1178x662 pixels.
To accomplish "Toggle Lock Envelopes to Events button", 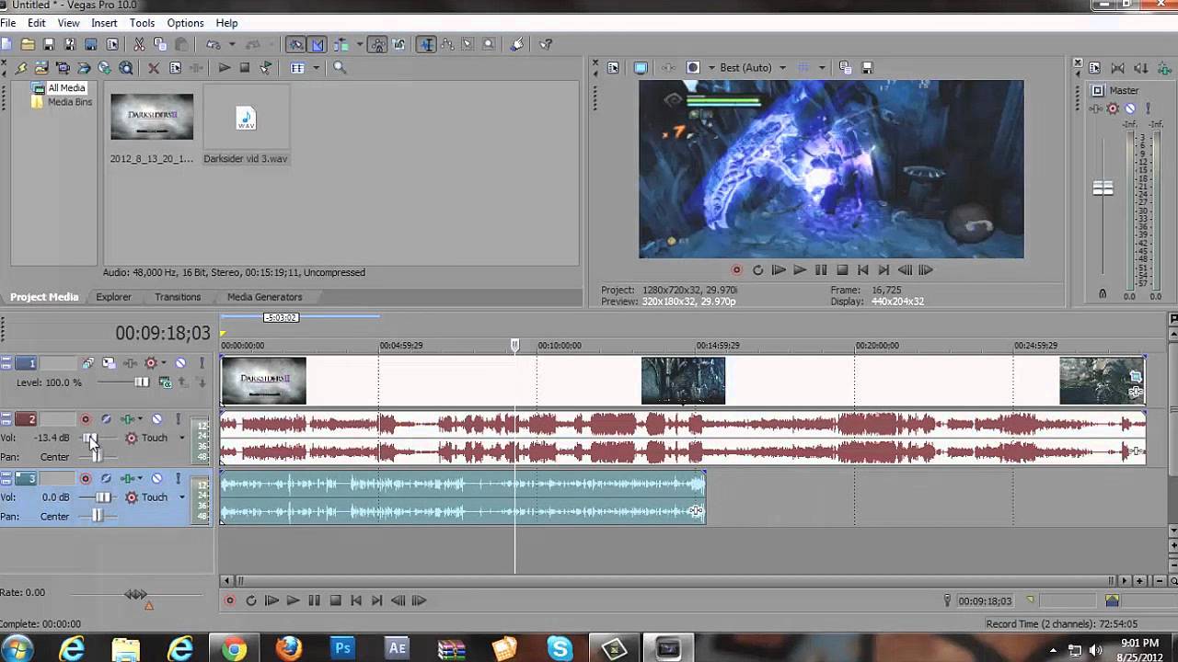I will (x=377, y=44).
